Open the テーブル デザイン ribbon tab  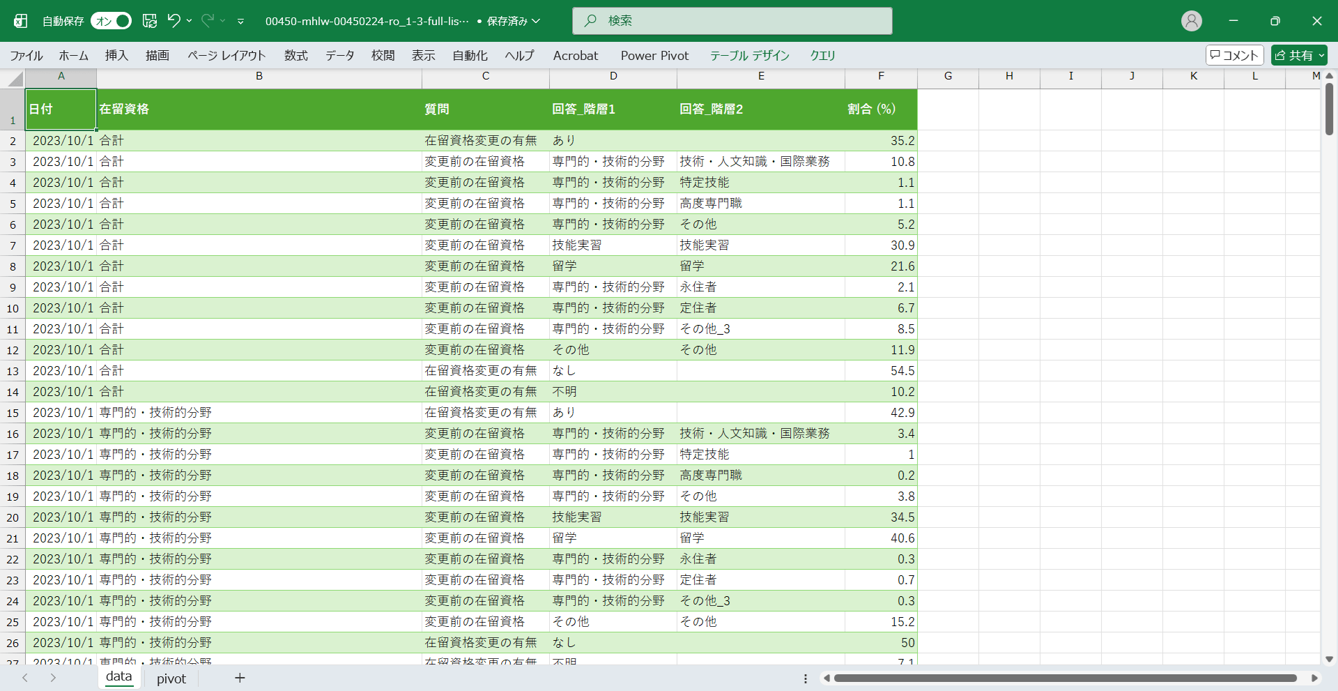[749, 55]
